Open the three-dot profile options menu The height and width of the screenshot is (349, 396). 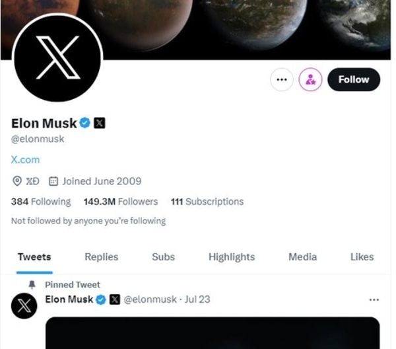coord(282,80)
